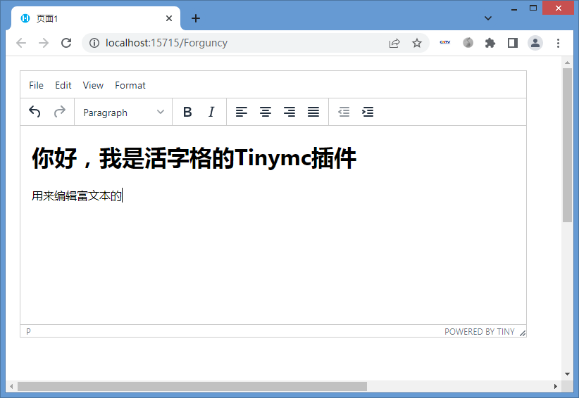Open the CNTV extension icon

coord(445,42)
